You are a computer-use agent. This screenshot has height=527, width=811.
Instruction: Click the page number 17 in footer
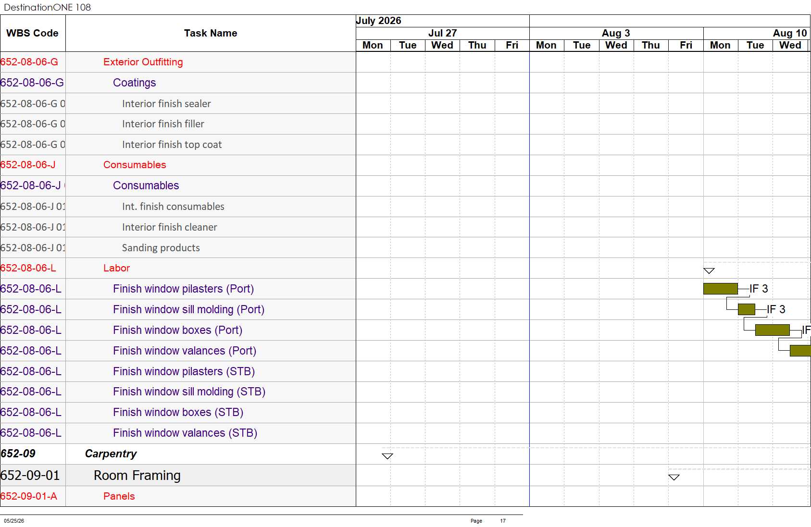click(x=503, y=521)
